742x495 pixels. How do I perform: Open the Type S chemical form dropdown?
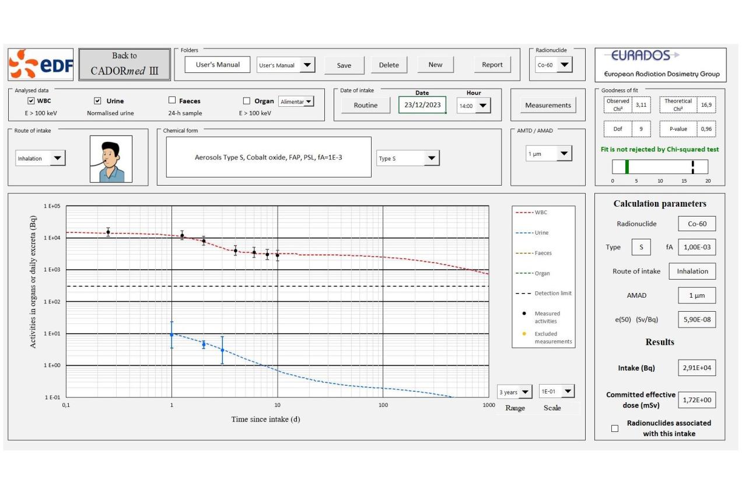pyautogui.click(x=408, y=158)
